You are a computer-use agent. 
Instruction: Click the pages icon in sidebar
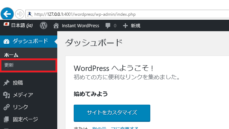[x=6, y=119]
